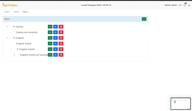This screenshot has height=111, width=192.
Task: Open the notifications bell
Action: [x=185, y=5]
